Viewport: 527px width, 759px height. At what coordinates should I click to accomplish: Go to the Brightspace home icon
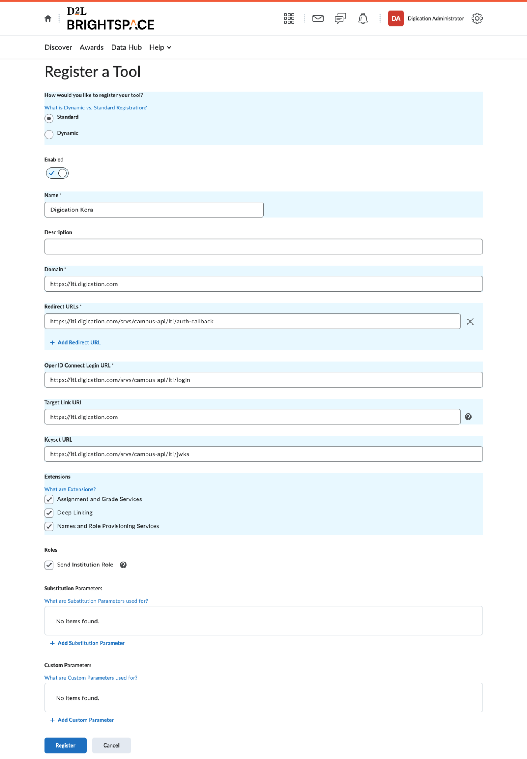(x=48, y=18)
